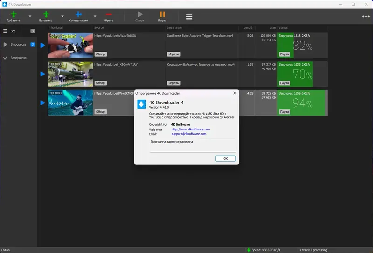
Task: Click the 4K Downloader title bar app icon
Action: coord(4,4)
